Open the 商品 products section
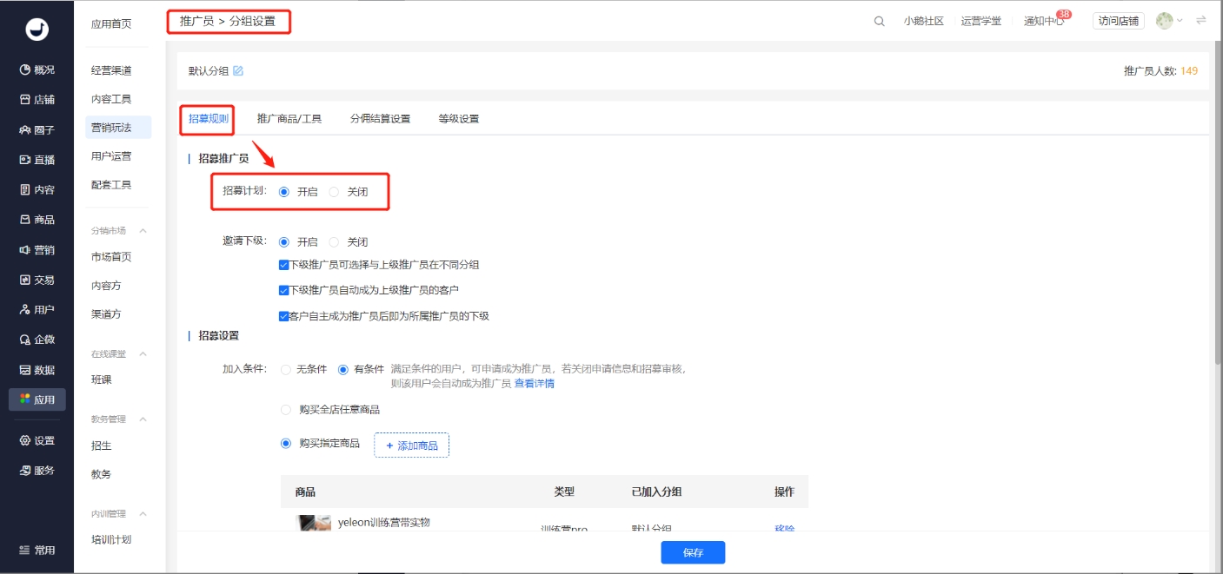 [36, 220]
